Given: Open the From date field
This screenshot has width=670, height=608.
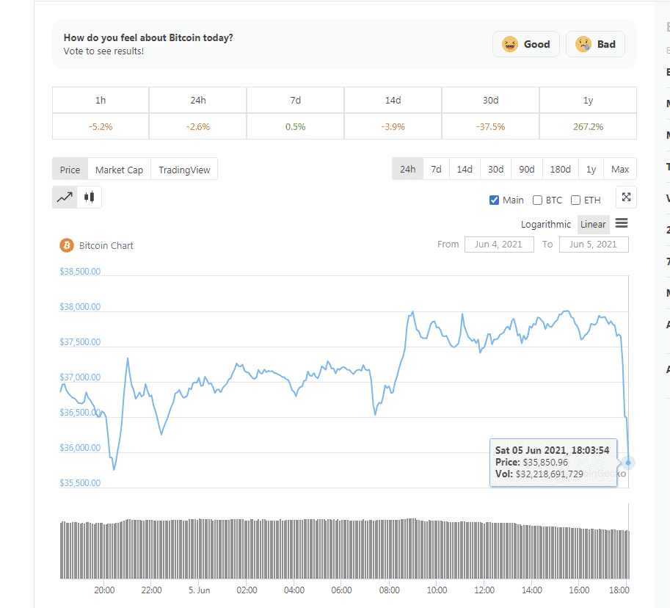Looking at the screenshot, I should click(498, 244).
